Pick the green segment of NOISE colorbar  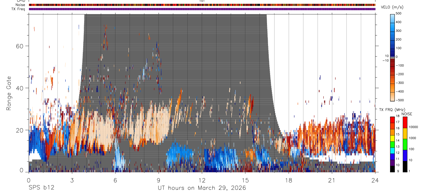[405, 144]
